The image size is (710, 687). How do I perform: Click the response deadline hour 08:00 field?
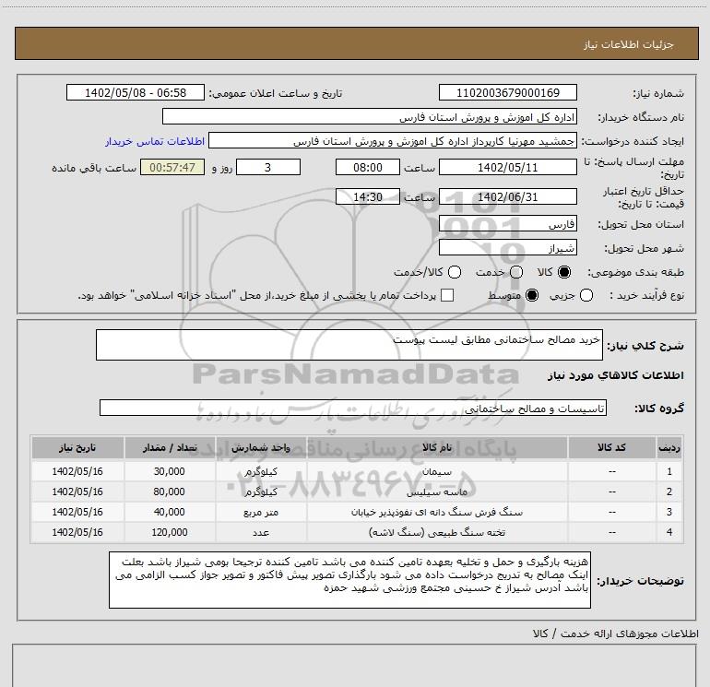[x=368, y=167]
